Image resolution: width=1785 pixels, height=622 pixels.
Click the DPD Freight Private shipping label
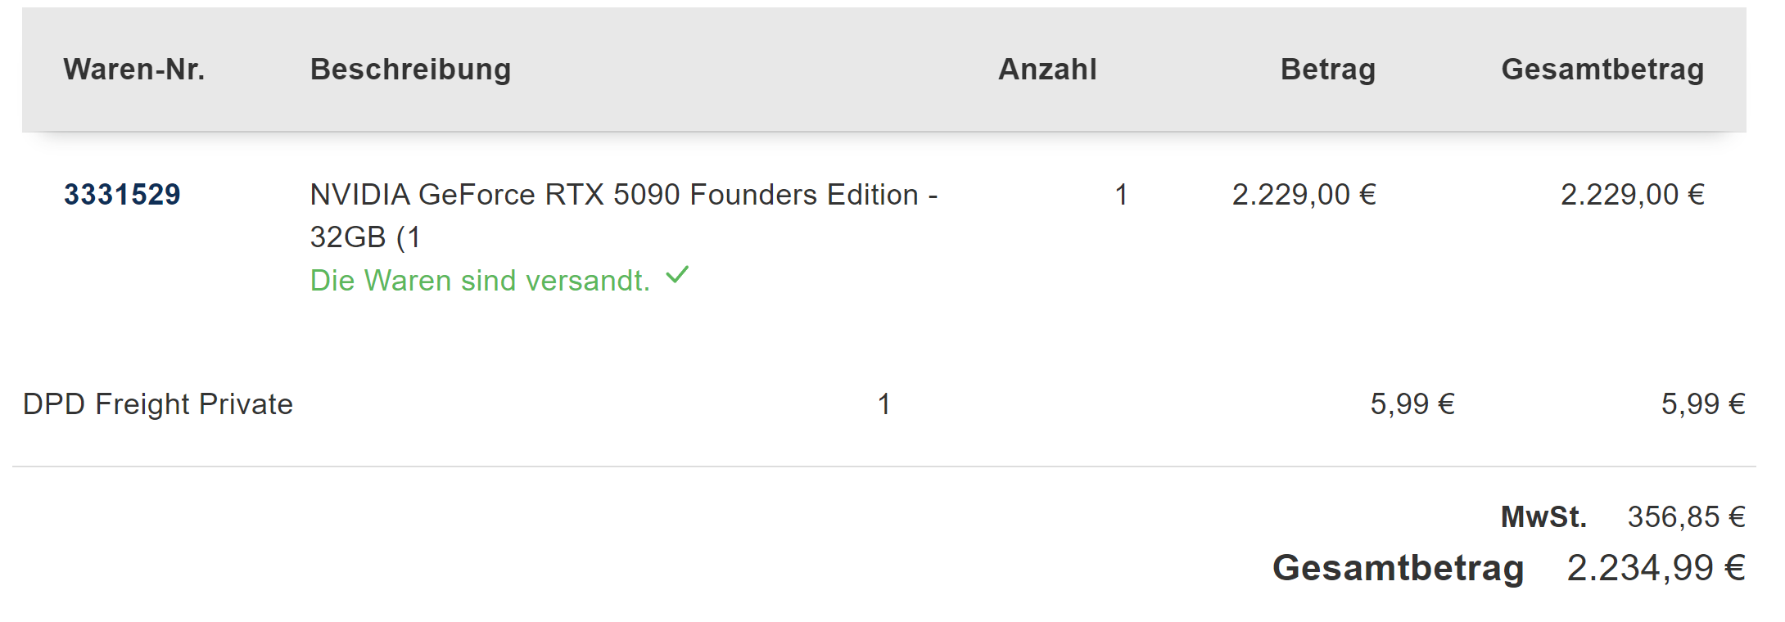coord(158,404)
